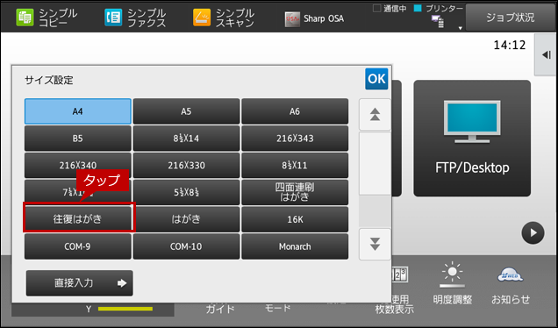Select COM-9 envelope size

click(78, 246)
